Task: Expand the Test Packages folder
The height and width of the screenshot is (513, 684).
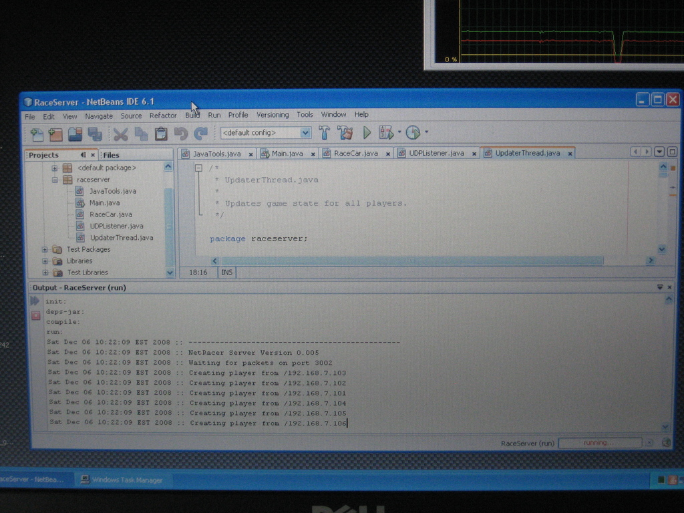Action: click(x=45, y=249)
